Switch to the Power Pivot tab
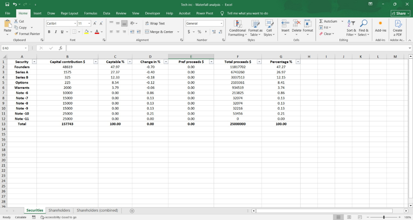 click(205, 13)
